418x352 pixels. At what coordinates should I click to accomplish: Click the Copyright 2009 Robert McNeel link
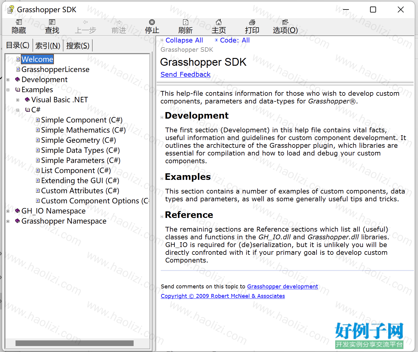(223, 296)
